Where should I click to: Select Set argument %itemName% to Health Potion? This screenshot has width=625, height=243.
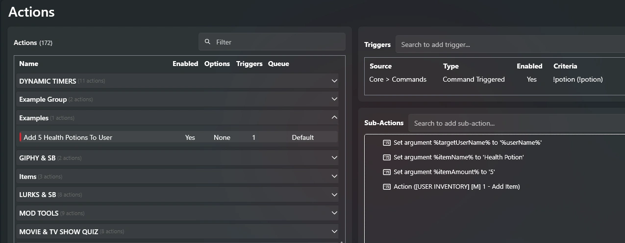(459, 157)
